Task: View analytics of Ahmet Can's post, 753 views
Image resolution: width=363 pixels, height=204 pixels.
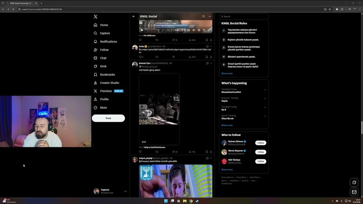Action: [192, 152]
